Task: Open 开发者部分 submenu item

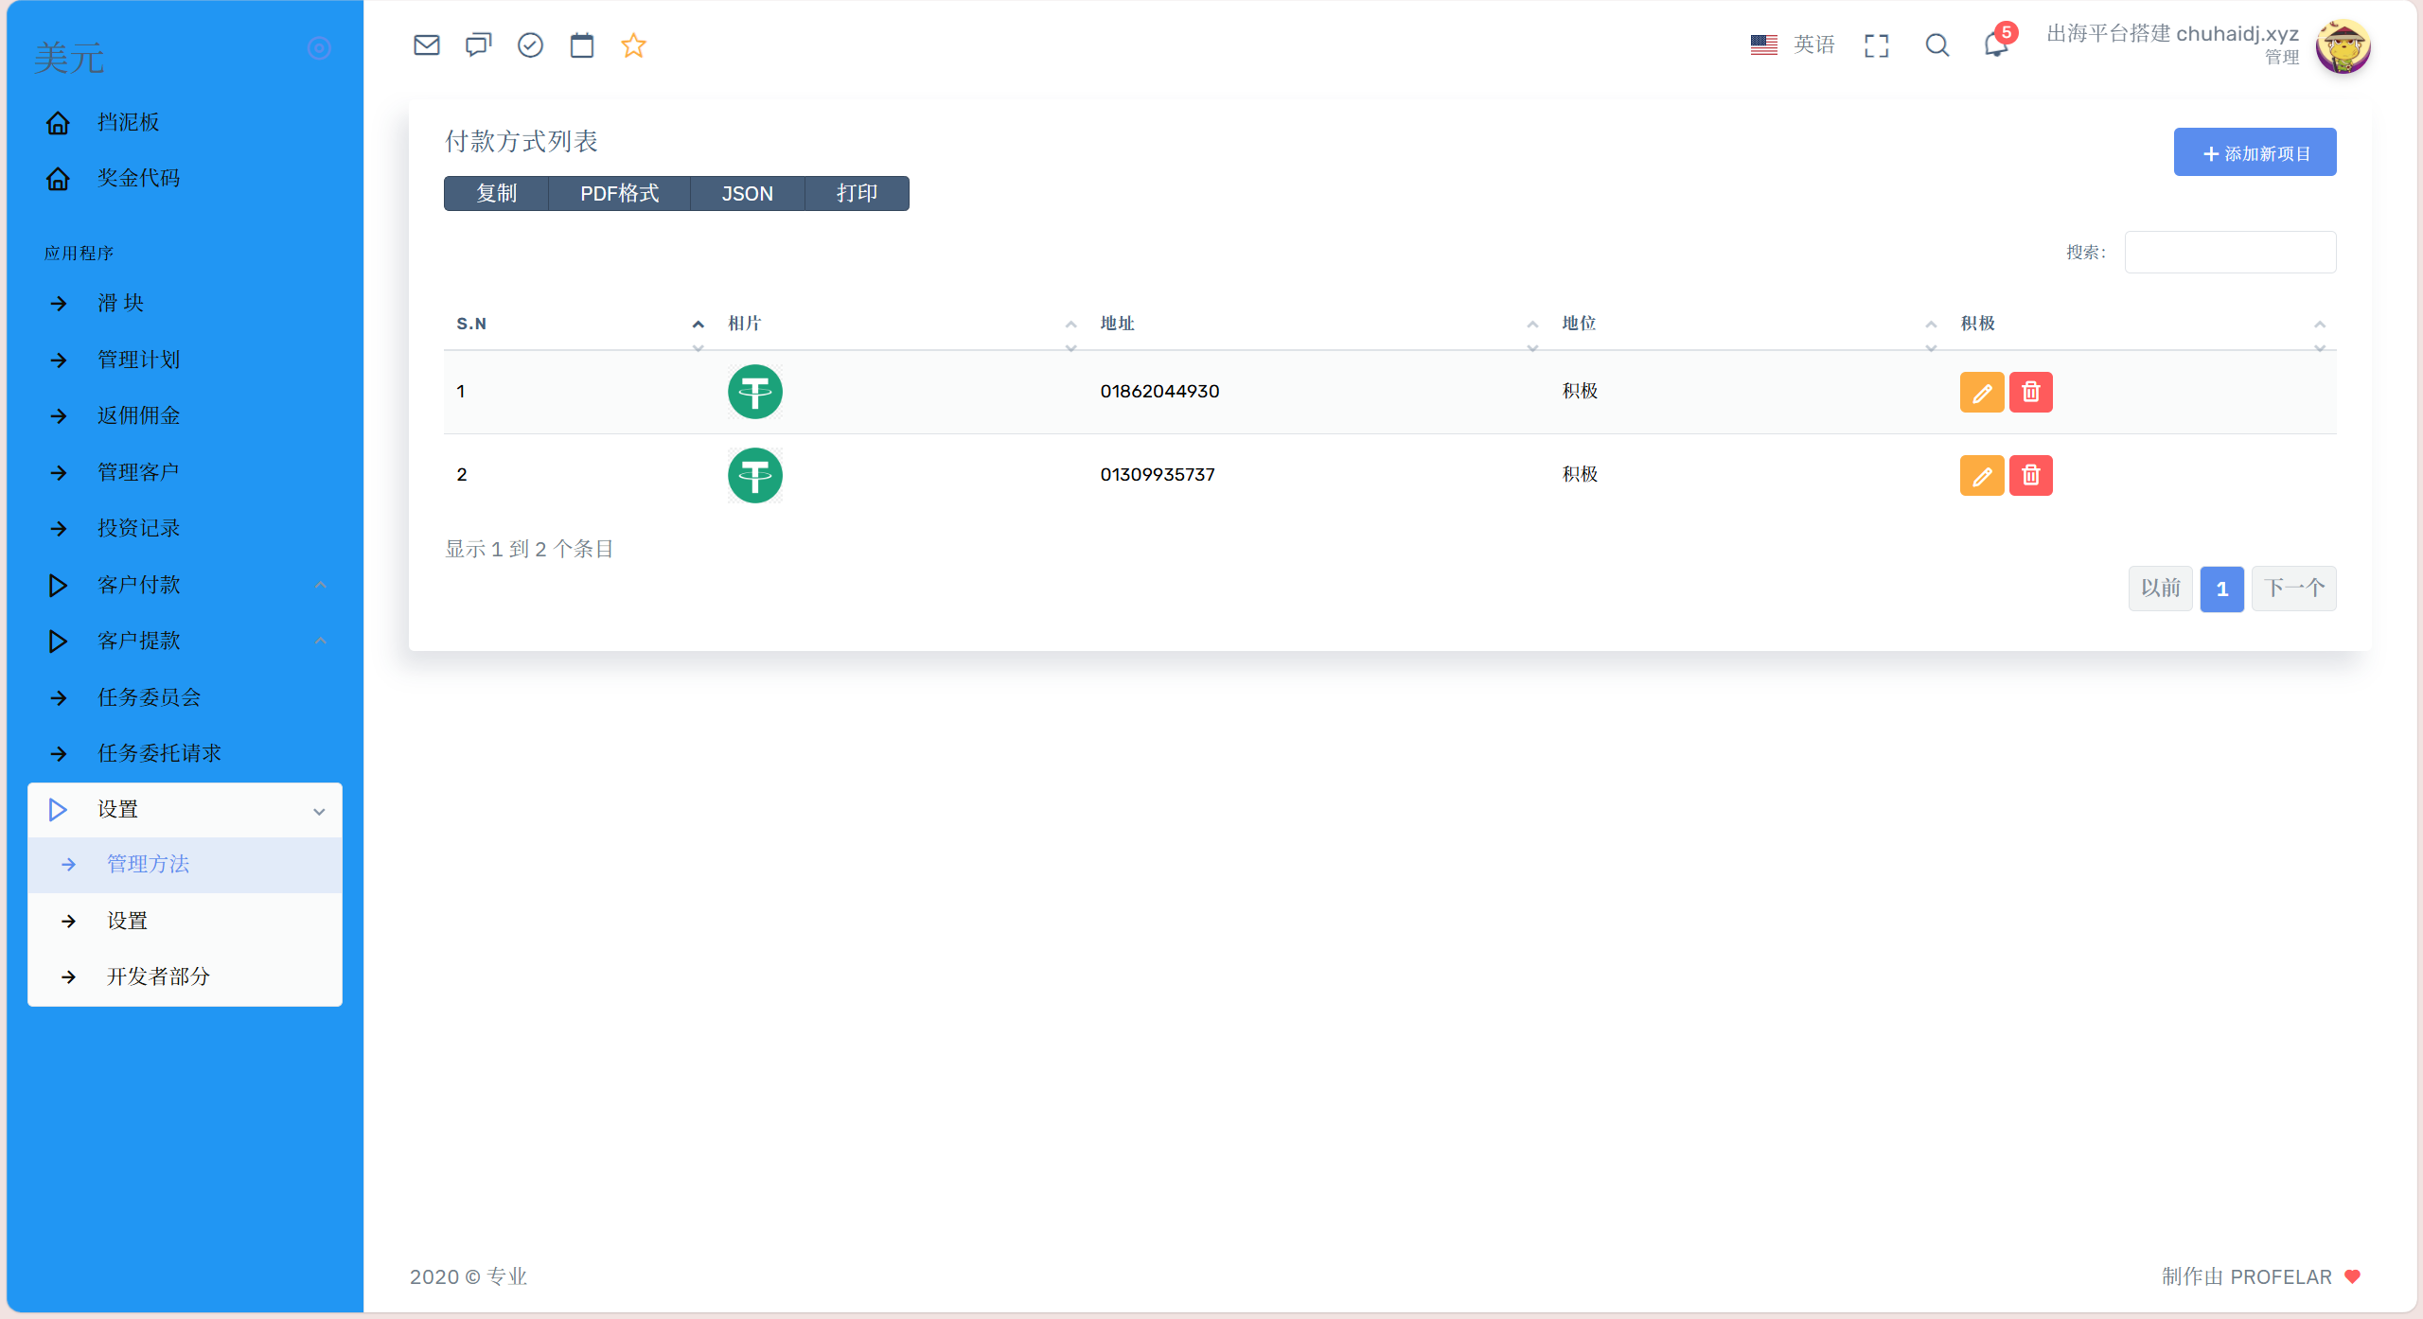Action: 158,976
